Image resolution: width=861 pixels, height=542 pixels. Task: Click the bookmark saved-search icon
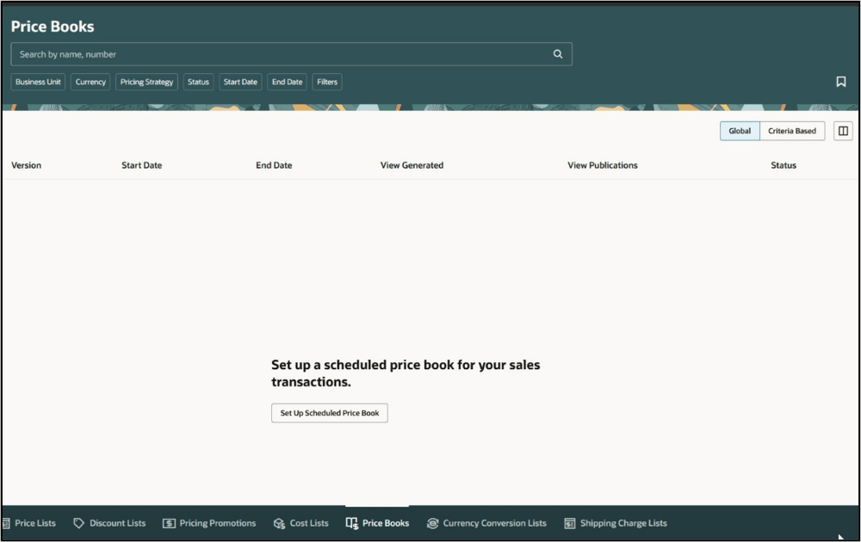pos(840,82)
